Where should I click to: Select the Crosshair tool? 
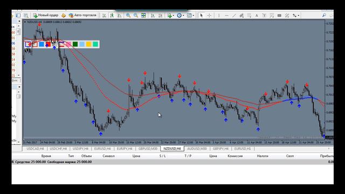click(209, 16)
